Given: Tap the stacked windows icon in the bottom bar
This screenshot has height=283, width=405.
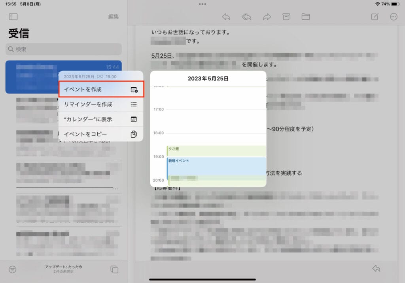Looking at the screenshot, I should pyautogui.click(x=114, y=269).
